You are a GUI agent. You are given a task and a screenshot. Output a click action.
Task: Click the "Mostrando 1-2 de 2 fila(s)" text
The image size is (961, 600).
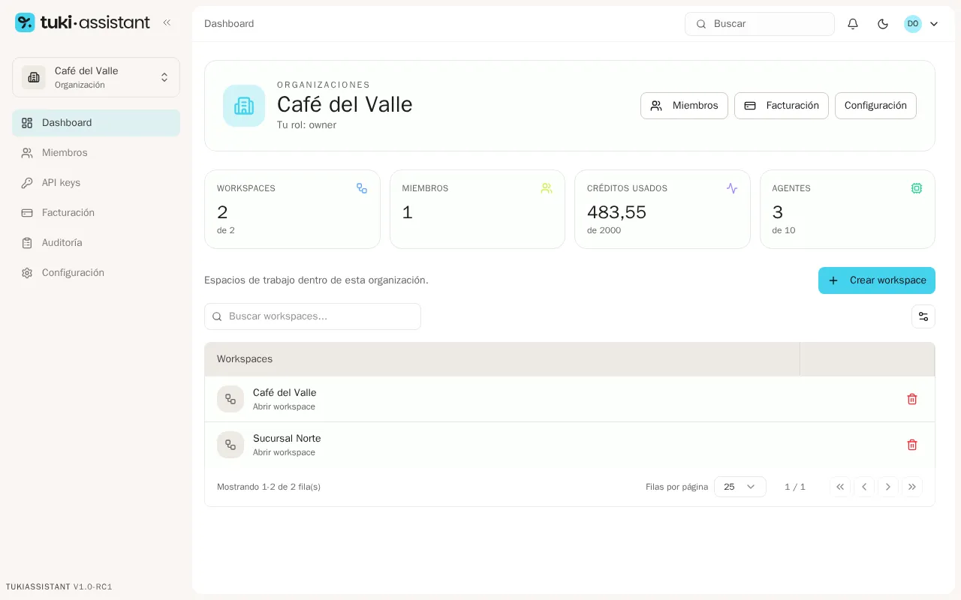pyautogui.click(x=269, y=487)
